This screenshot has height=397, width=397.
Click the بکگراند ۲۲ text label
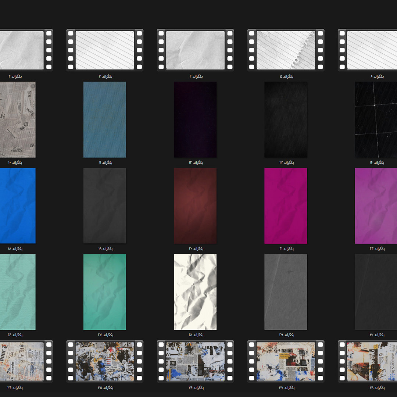coord(377,249)
